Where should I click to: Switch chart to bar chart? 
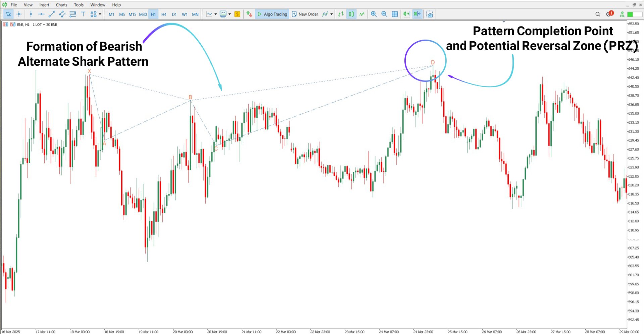pyautogui.click(x=341, y=14)
